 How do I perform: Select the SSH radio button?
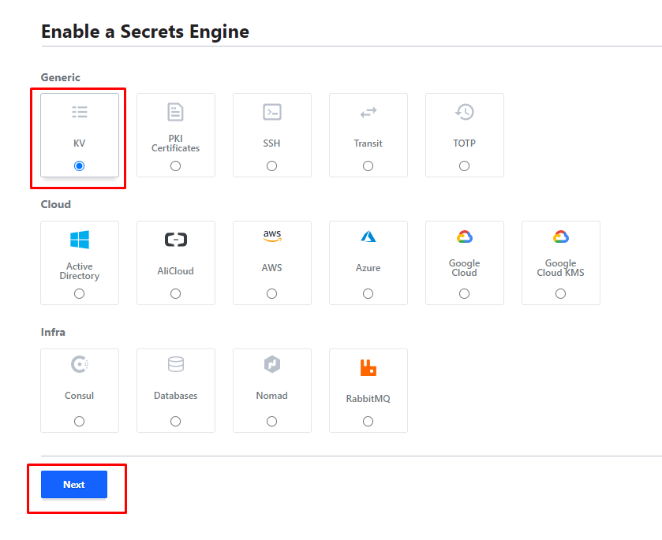[x=271, y=166]
